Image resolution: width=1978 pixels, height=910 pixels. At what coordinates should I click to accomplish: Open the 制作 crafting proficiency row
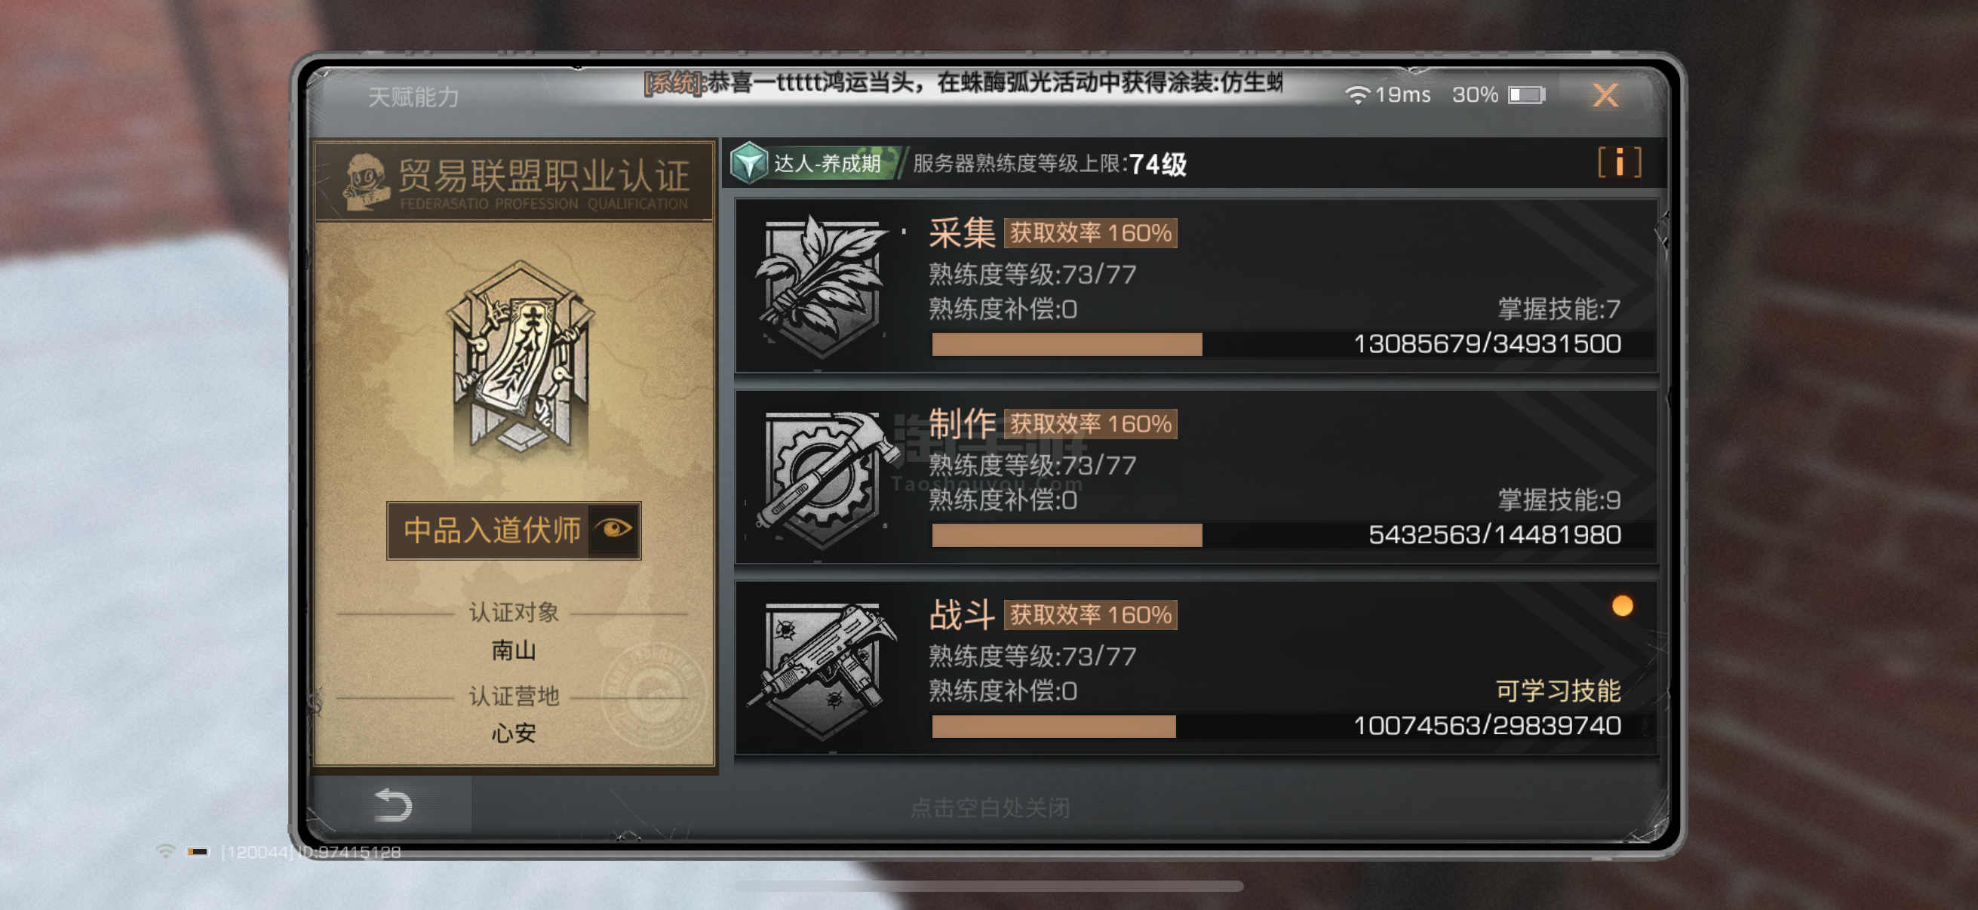[x=1196, y=477]
